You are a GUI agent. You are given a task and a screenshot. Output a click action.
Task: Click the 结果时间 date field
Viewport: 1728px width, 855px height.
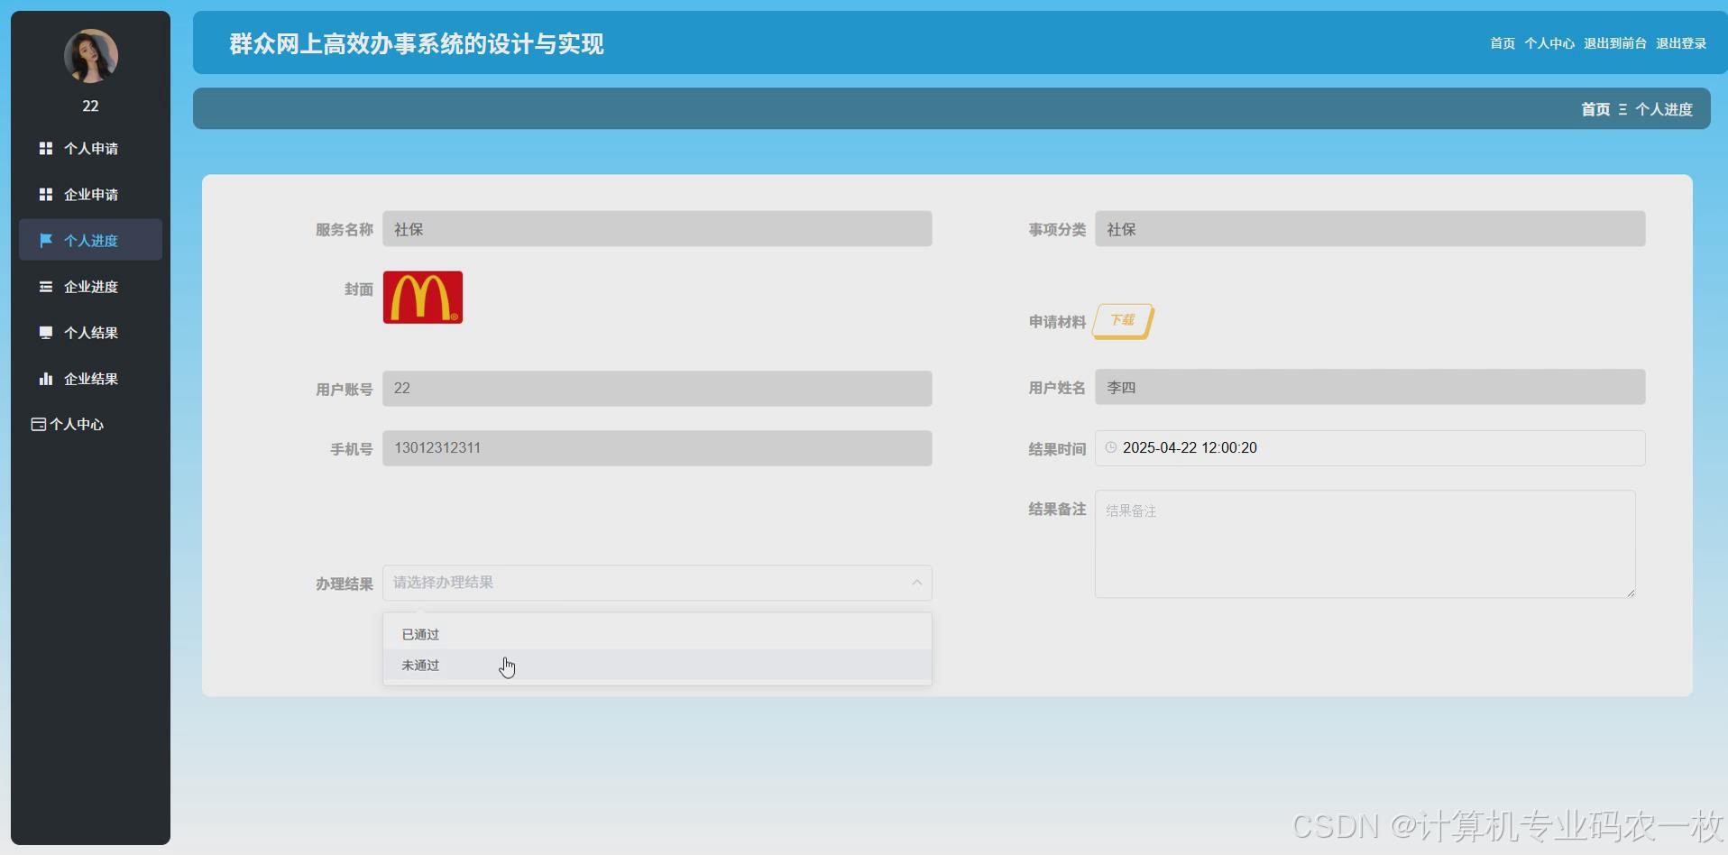(x=1370, y=448)
